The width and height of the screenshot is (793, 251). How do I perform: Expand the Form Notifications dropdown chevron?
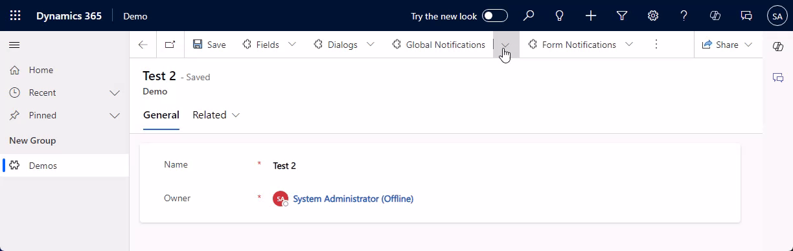tap(629, 45)
